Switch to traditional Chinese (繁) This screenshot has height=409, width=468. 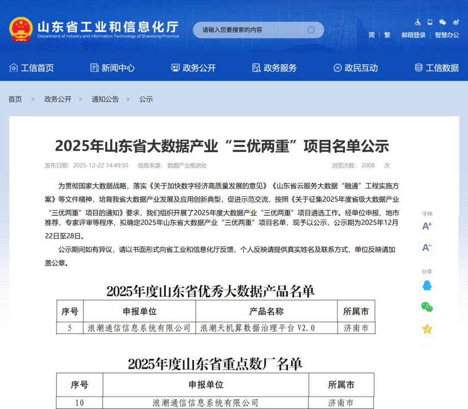click(387, 35)
